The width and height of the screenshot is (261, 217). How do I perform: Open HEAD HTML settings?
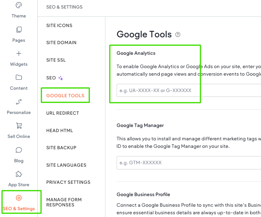pos(60,130)
